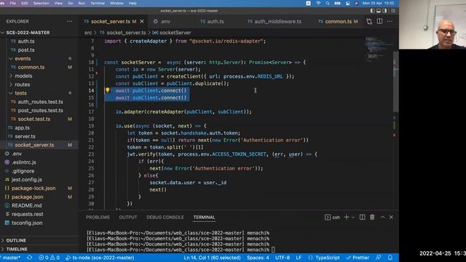The height and width of the screenshot is (262, 466).
Task: Open the PROBLEMS panel tab
Action: pyautogui.click(x=98, y=218)
